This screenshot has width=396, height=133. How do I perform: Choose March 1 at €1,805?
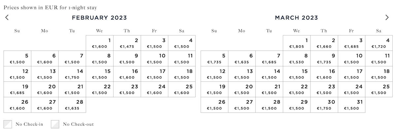297,43
